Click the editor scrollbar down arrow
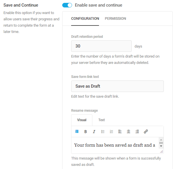This screenshot has width=175, height=169. (161, 146)
